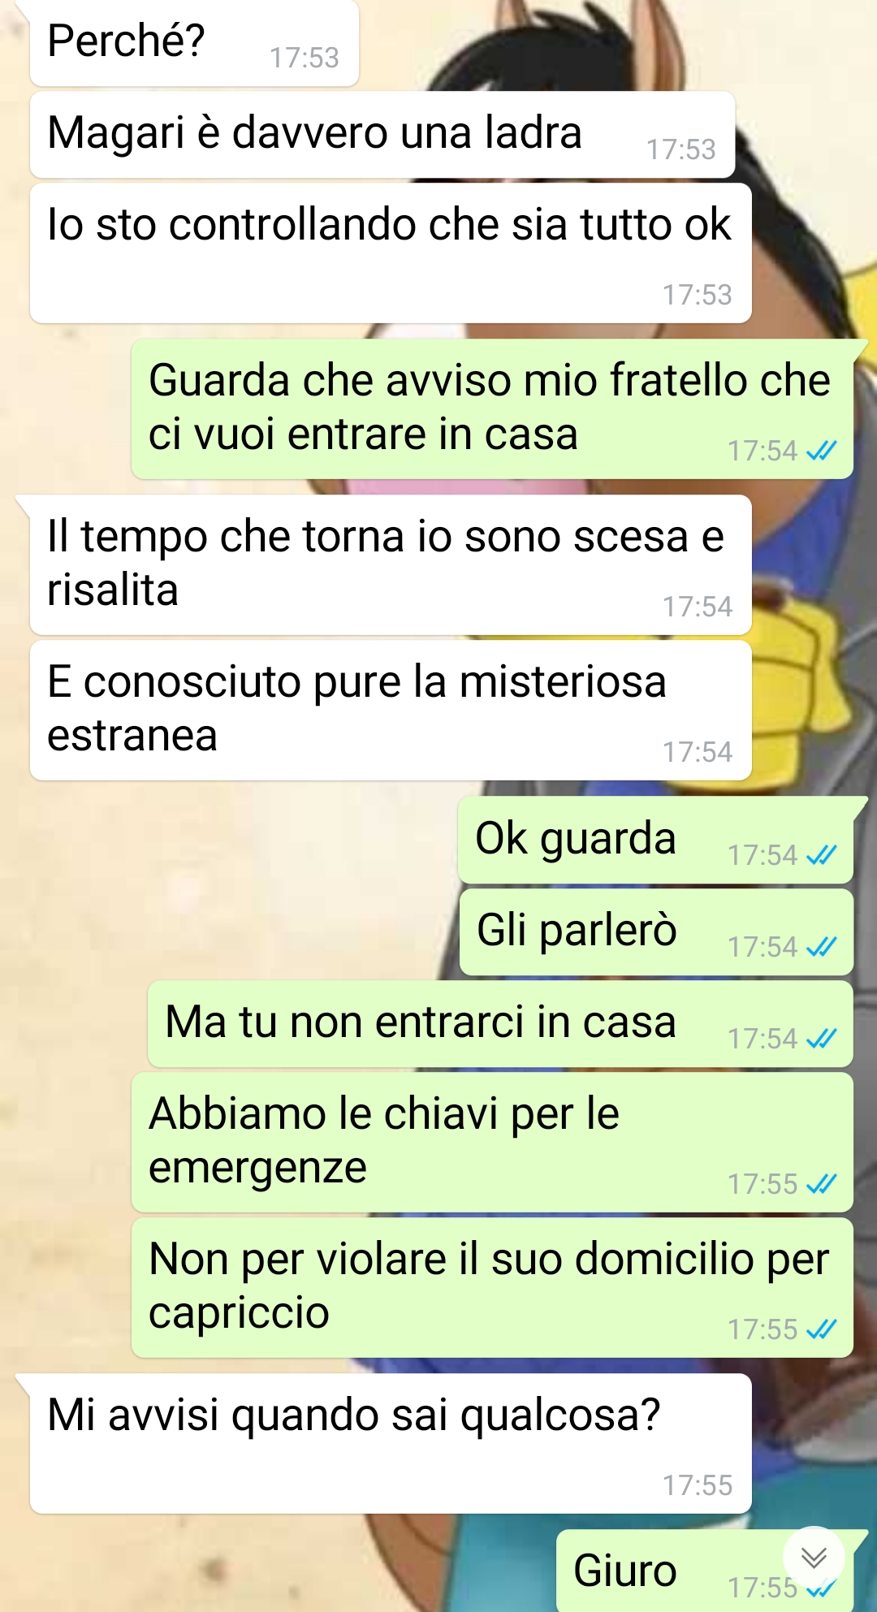Select the 'Ok guarda' sent message
Image resolution: width=877 pixels, height=1612 pixels.
pyautogui.click(x=655, y=840)
